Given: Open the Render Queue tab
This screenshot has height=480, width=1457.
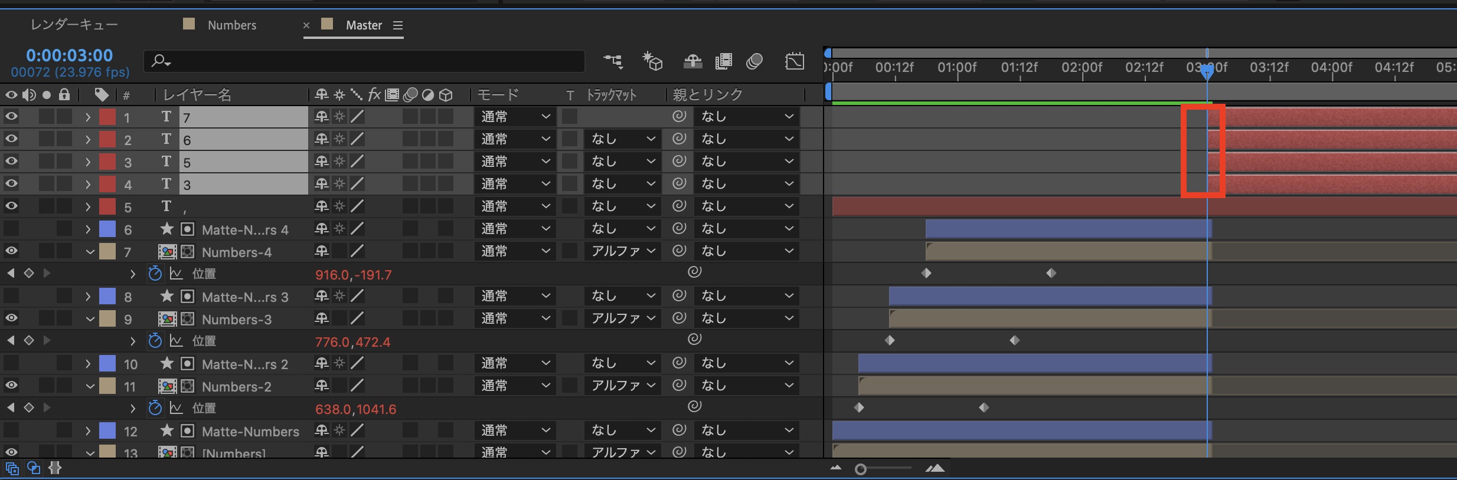Looking at the screenshot, I should (74, 25).
